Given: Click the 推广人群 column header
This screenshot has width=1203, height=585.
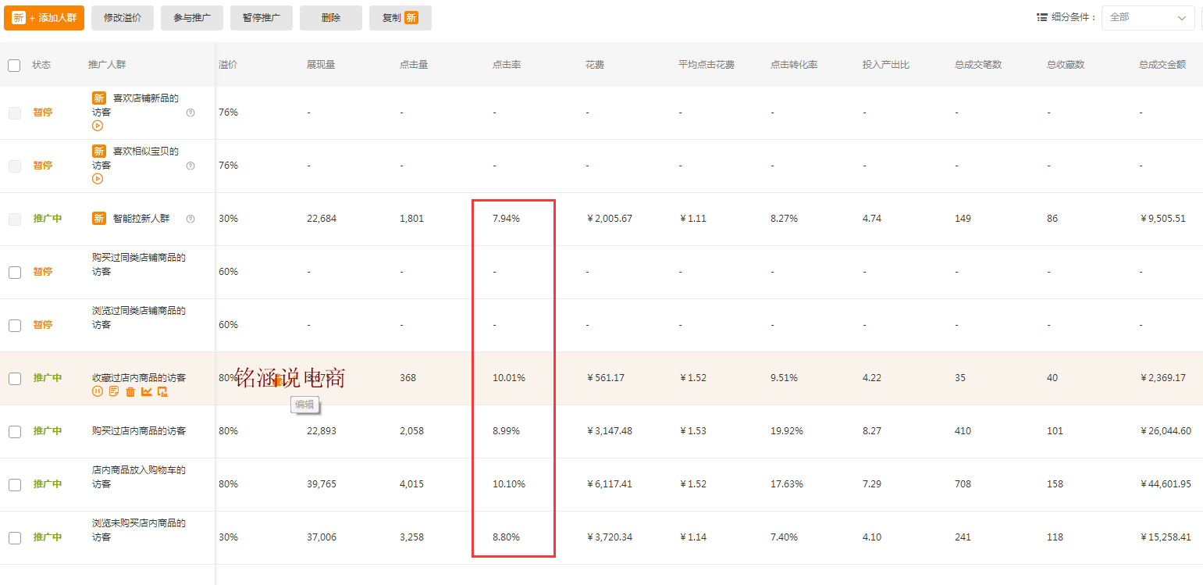Looking at the screenshot, I should pyautogui.click(x=107, y=65).
